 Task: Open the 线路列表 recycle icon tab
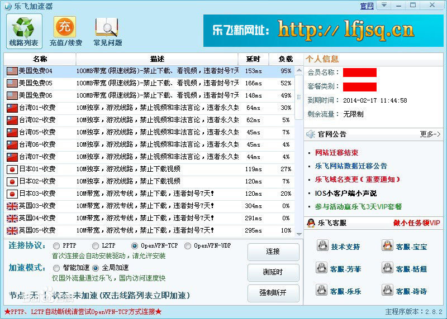(24, 31)
